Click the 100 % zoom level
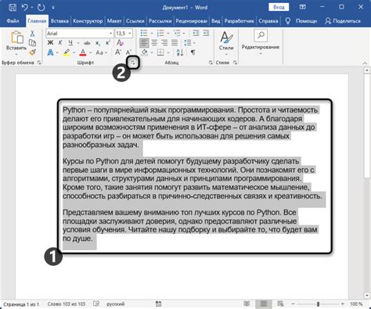This screenshot has height=309, width=371. click(356, 304)
